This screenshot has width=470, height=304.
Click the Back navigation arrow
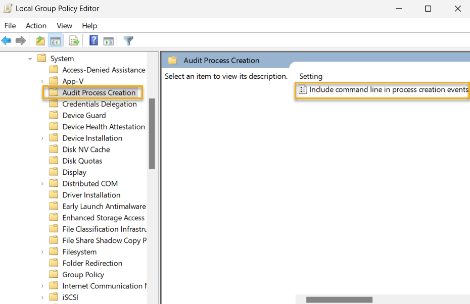tap(6, 40)
